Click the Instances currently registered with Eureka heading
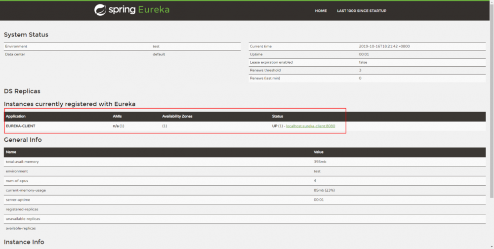This screenshot has width=494, height=249. tap(70, 104)
